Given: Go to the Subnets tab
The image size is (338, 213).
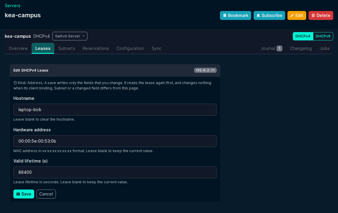Looking at the screenshot, I should (67, 48).
